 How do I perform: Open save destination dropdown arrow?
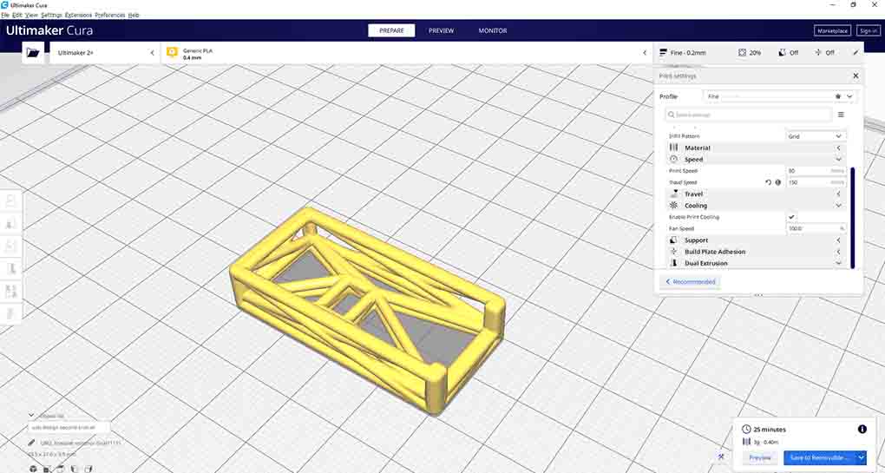coord(861,457)
